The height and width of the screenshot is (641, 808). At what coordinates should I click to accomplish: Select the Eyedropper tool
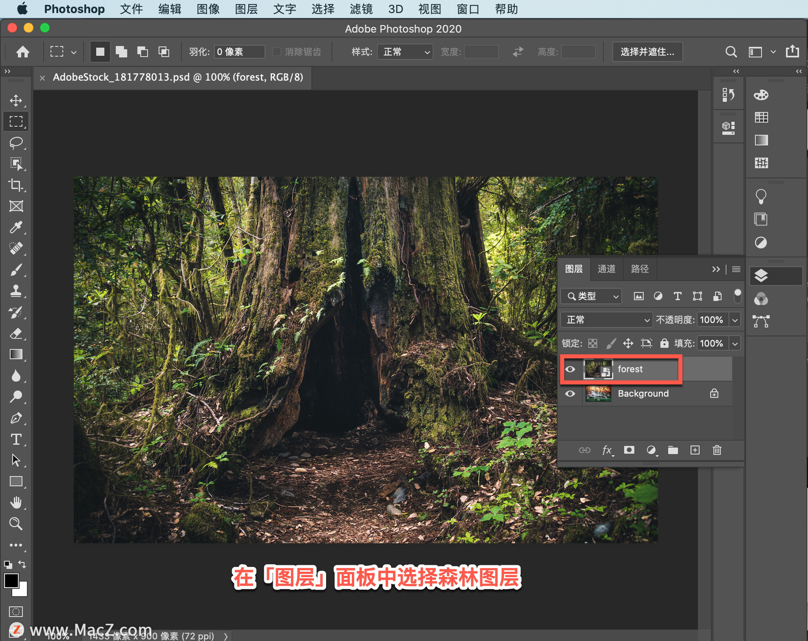pyautogui.click(x=16, y=227)
